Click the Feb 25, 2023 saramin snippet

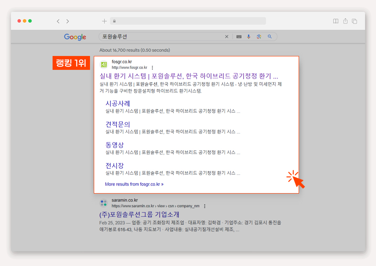tap(190, 226)
